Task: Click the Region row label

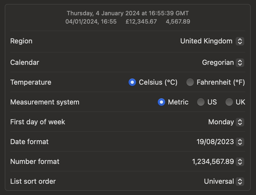Action: point(21,41)
